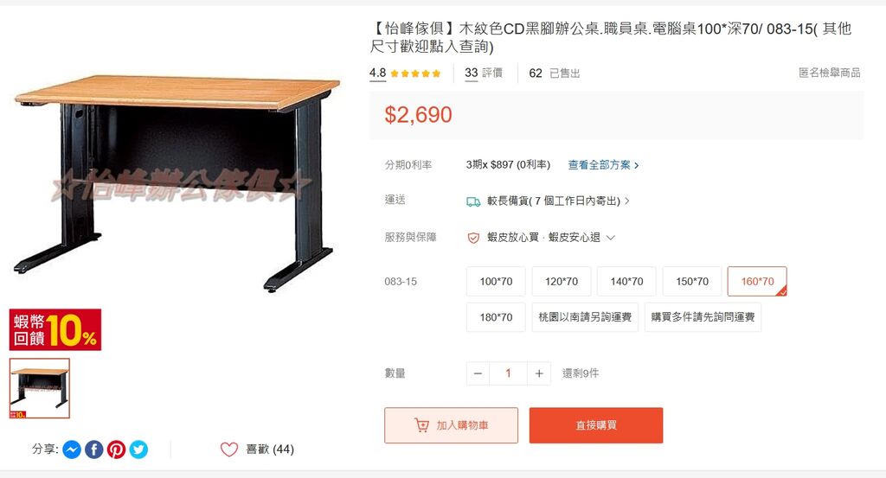Screen dimensions: 886x478
Task: Buy now with 直接購買 button
Action: [x=596, y=425]
